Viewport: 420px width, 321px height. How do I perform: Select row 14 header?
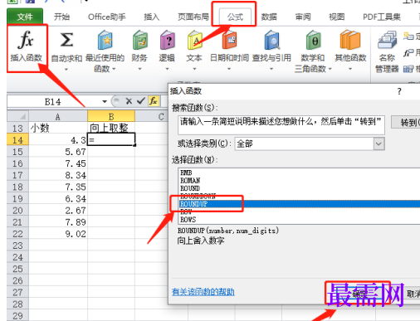click(x=17, y=140)
